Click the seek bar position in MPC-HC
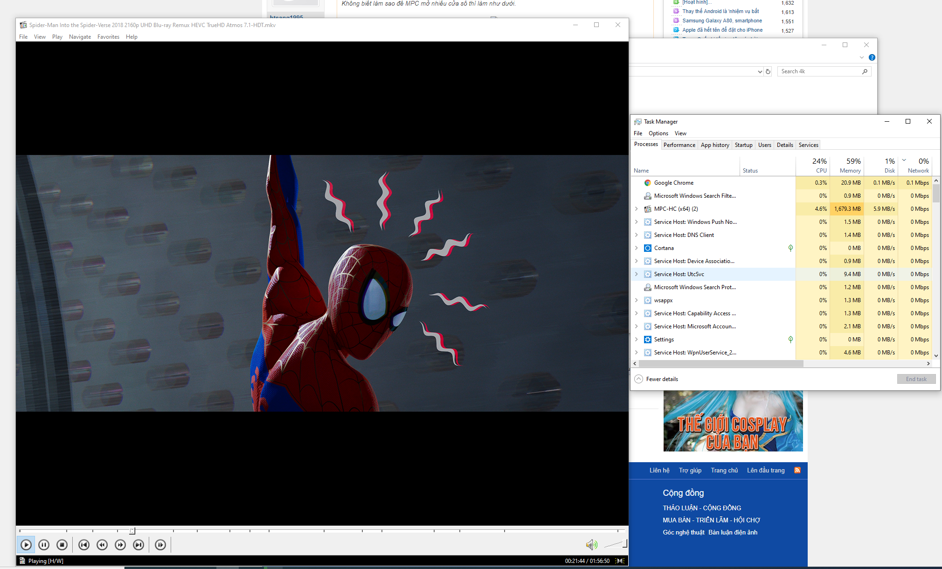The width and height of the screenshot is (942, 569). (322, 531)
